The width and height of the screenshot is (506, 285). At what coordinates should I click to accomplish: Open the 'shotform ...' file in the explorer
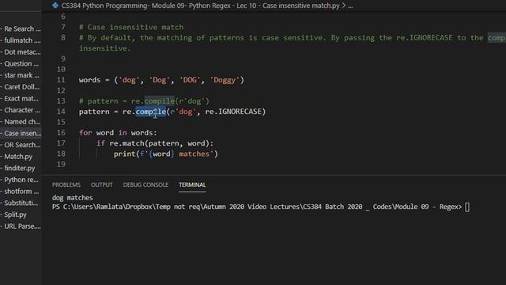point(21,192)
